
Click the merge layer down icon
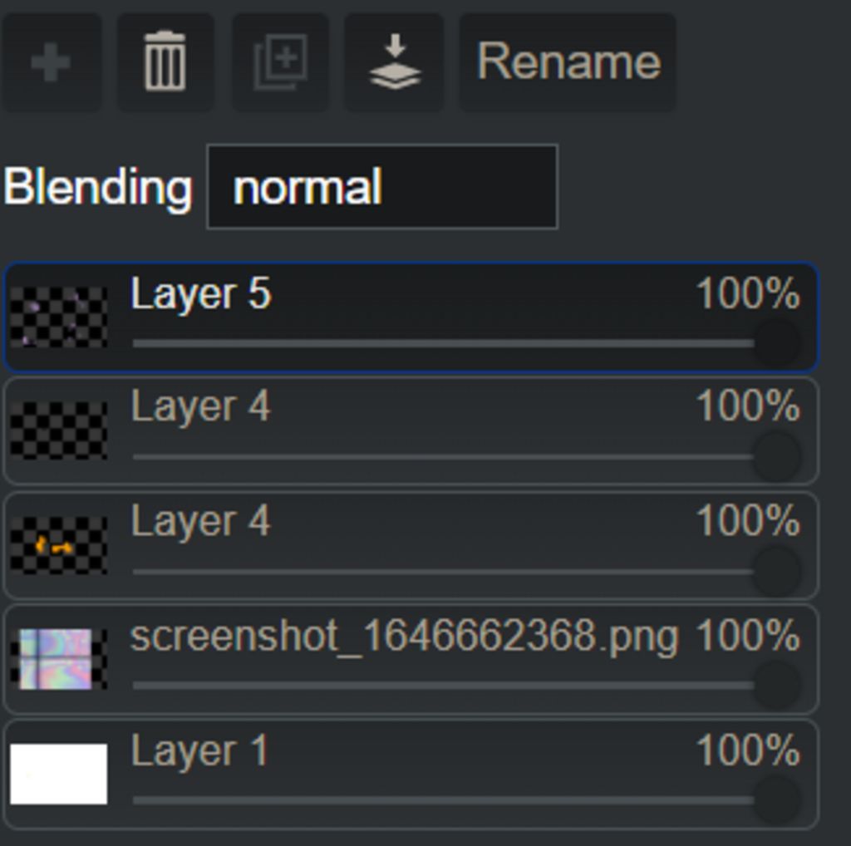click(x=395, y=62)
